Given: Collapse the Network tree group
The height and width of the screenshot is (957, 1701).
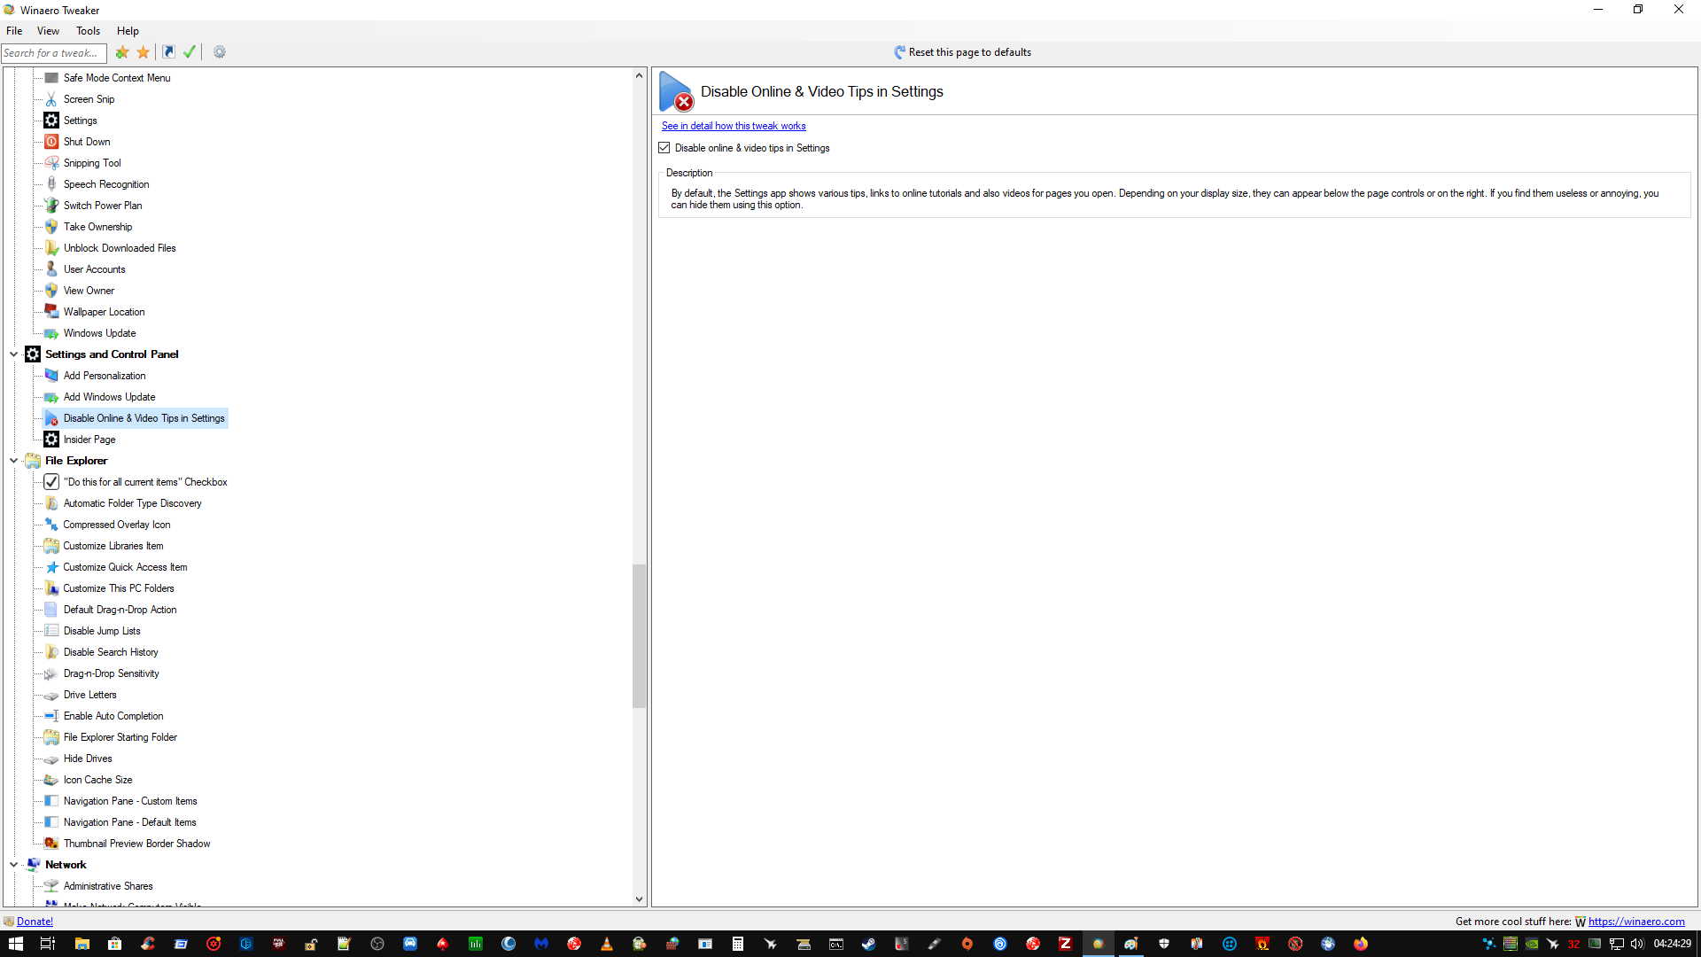Looking at the screenshot, I should (13, 865).
